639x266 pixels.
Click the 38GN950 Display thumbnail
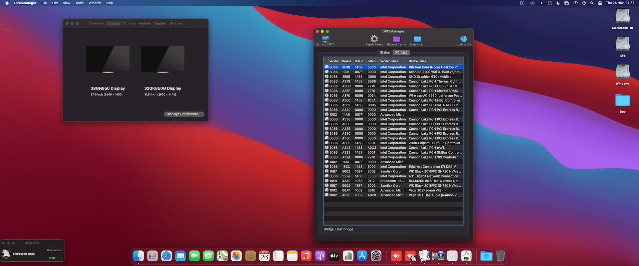[108, 59]
